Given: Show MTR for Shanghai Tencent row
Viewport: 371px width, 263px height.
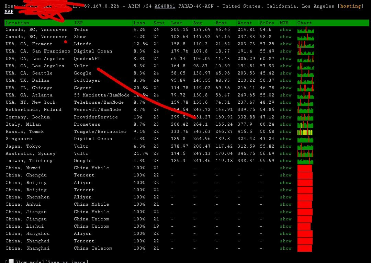Looking at the screenshot, I should pyautogui.click(x=285, y=241).
